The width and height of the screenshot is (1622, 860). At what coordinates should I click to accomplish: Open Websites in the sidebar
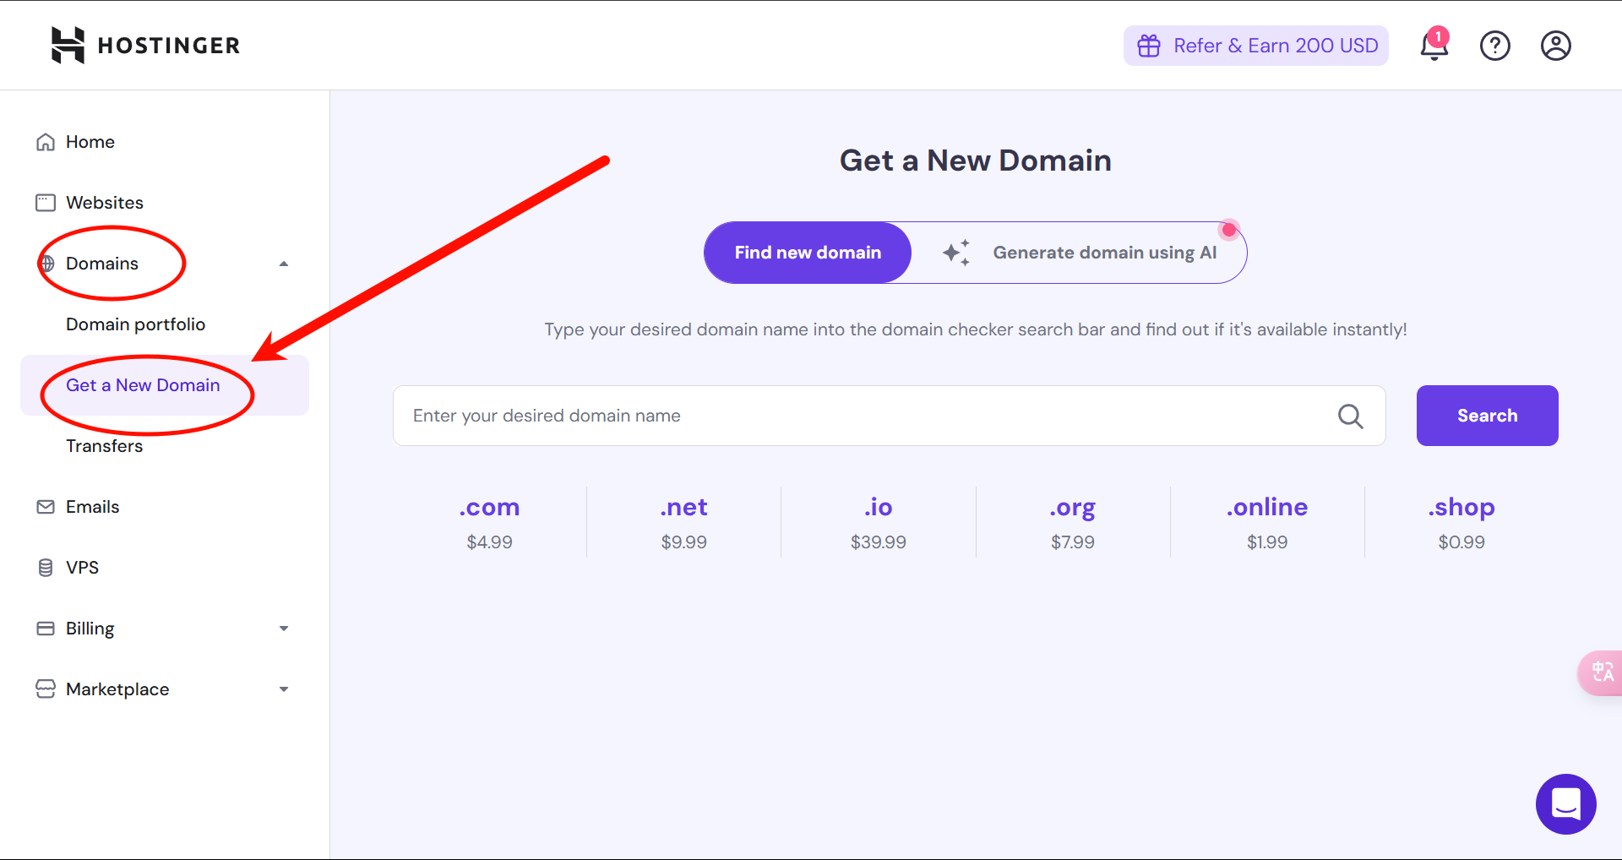[x=105, y=203]
